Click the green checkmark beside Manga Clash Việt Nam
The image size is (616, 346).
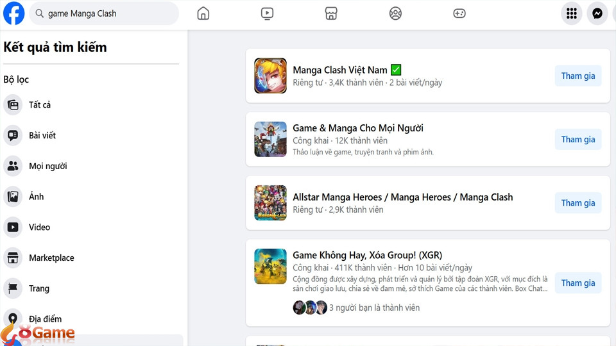(396, 70)
